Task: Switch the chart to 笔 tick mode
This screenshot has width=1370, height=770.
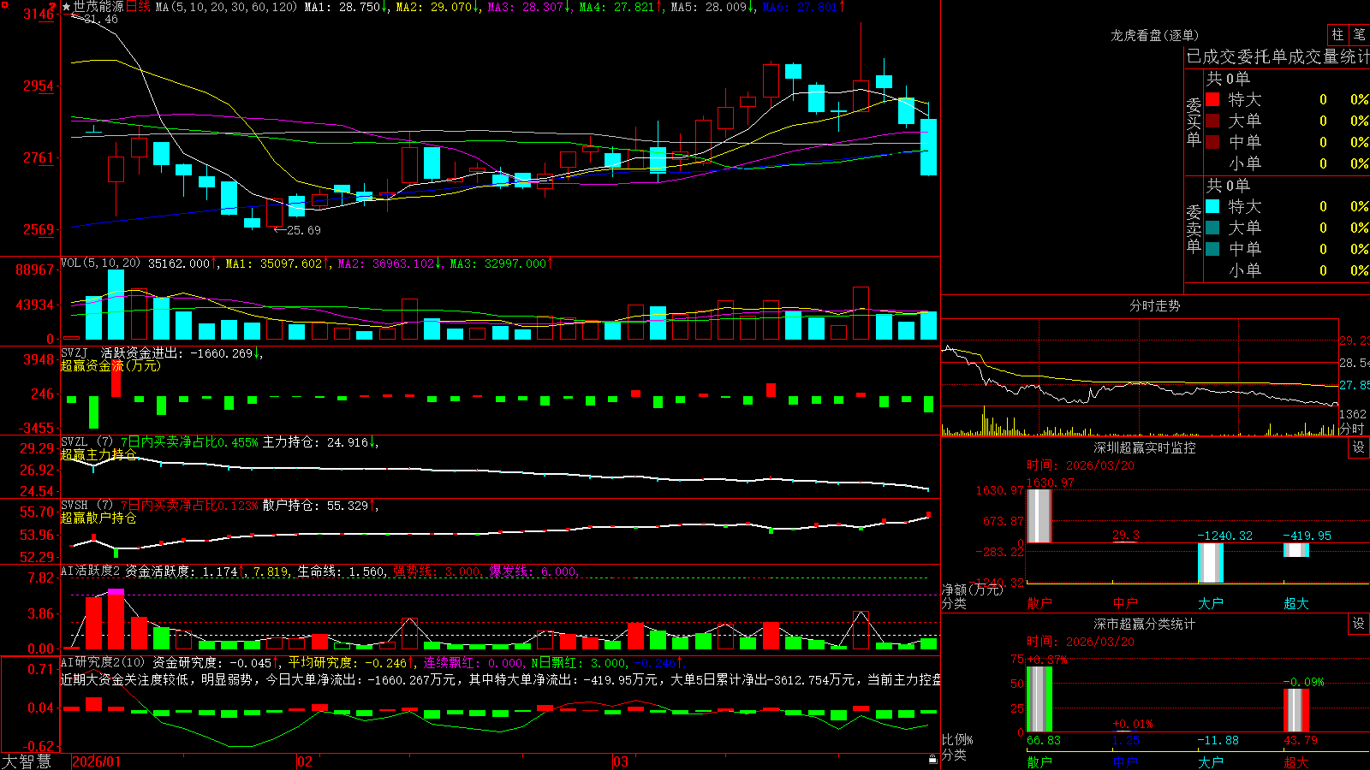Action: coord(1359,34)
